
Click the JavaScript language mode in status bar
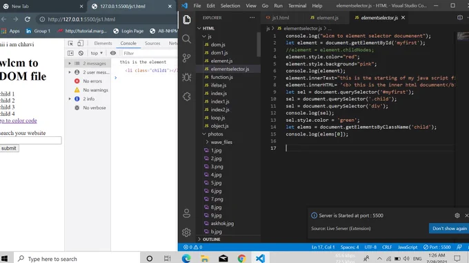(408, 247)
